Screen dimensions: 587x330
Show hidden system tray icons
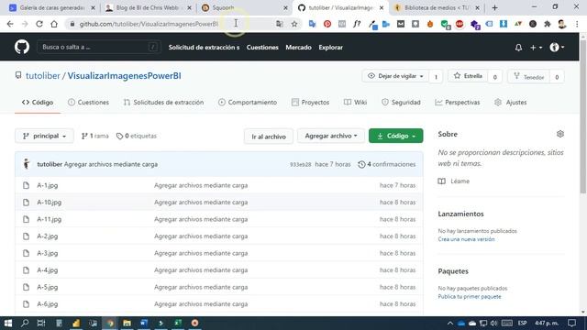[450, 323]
